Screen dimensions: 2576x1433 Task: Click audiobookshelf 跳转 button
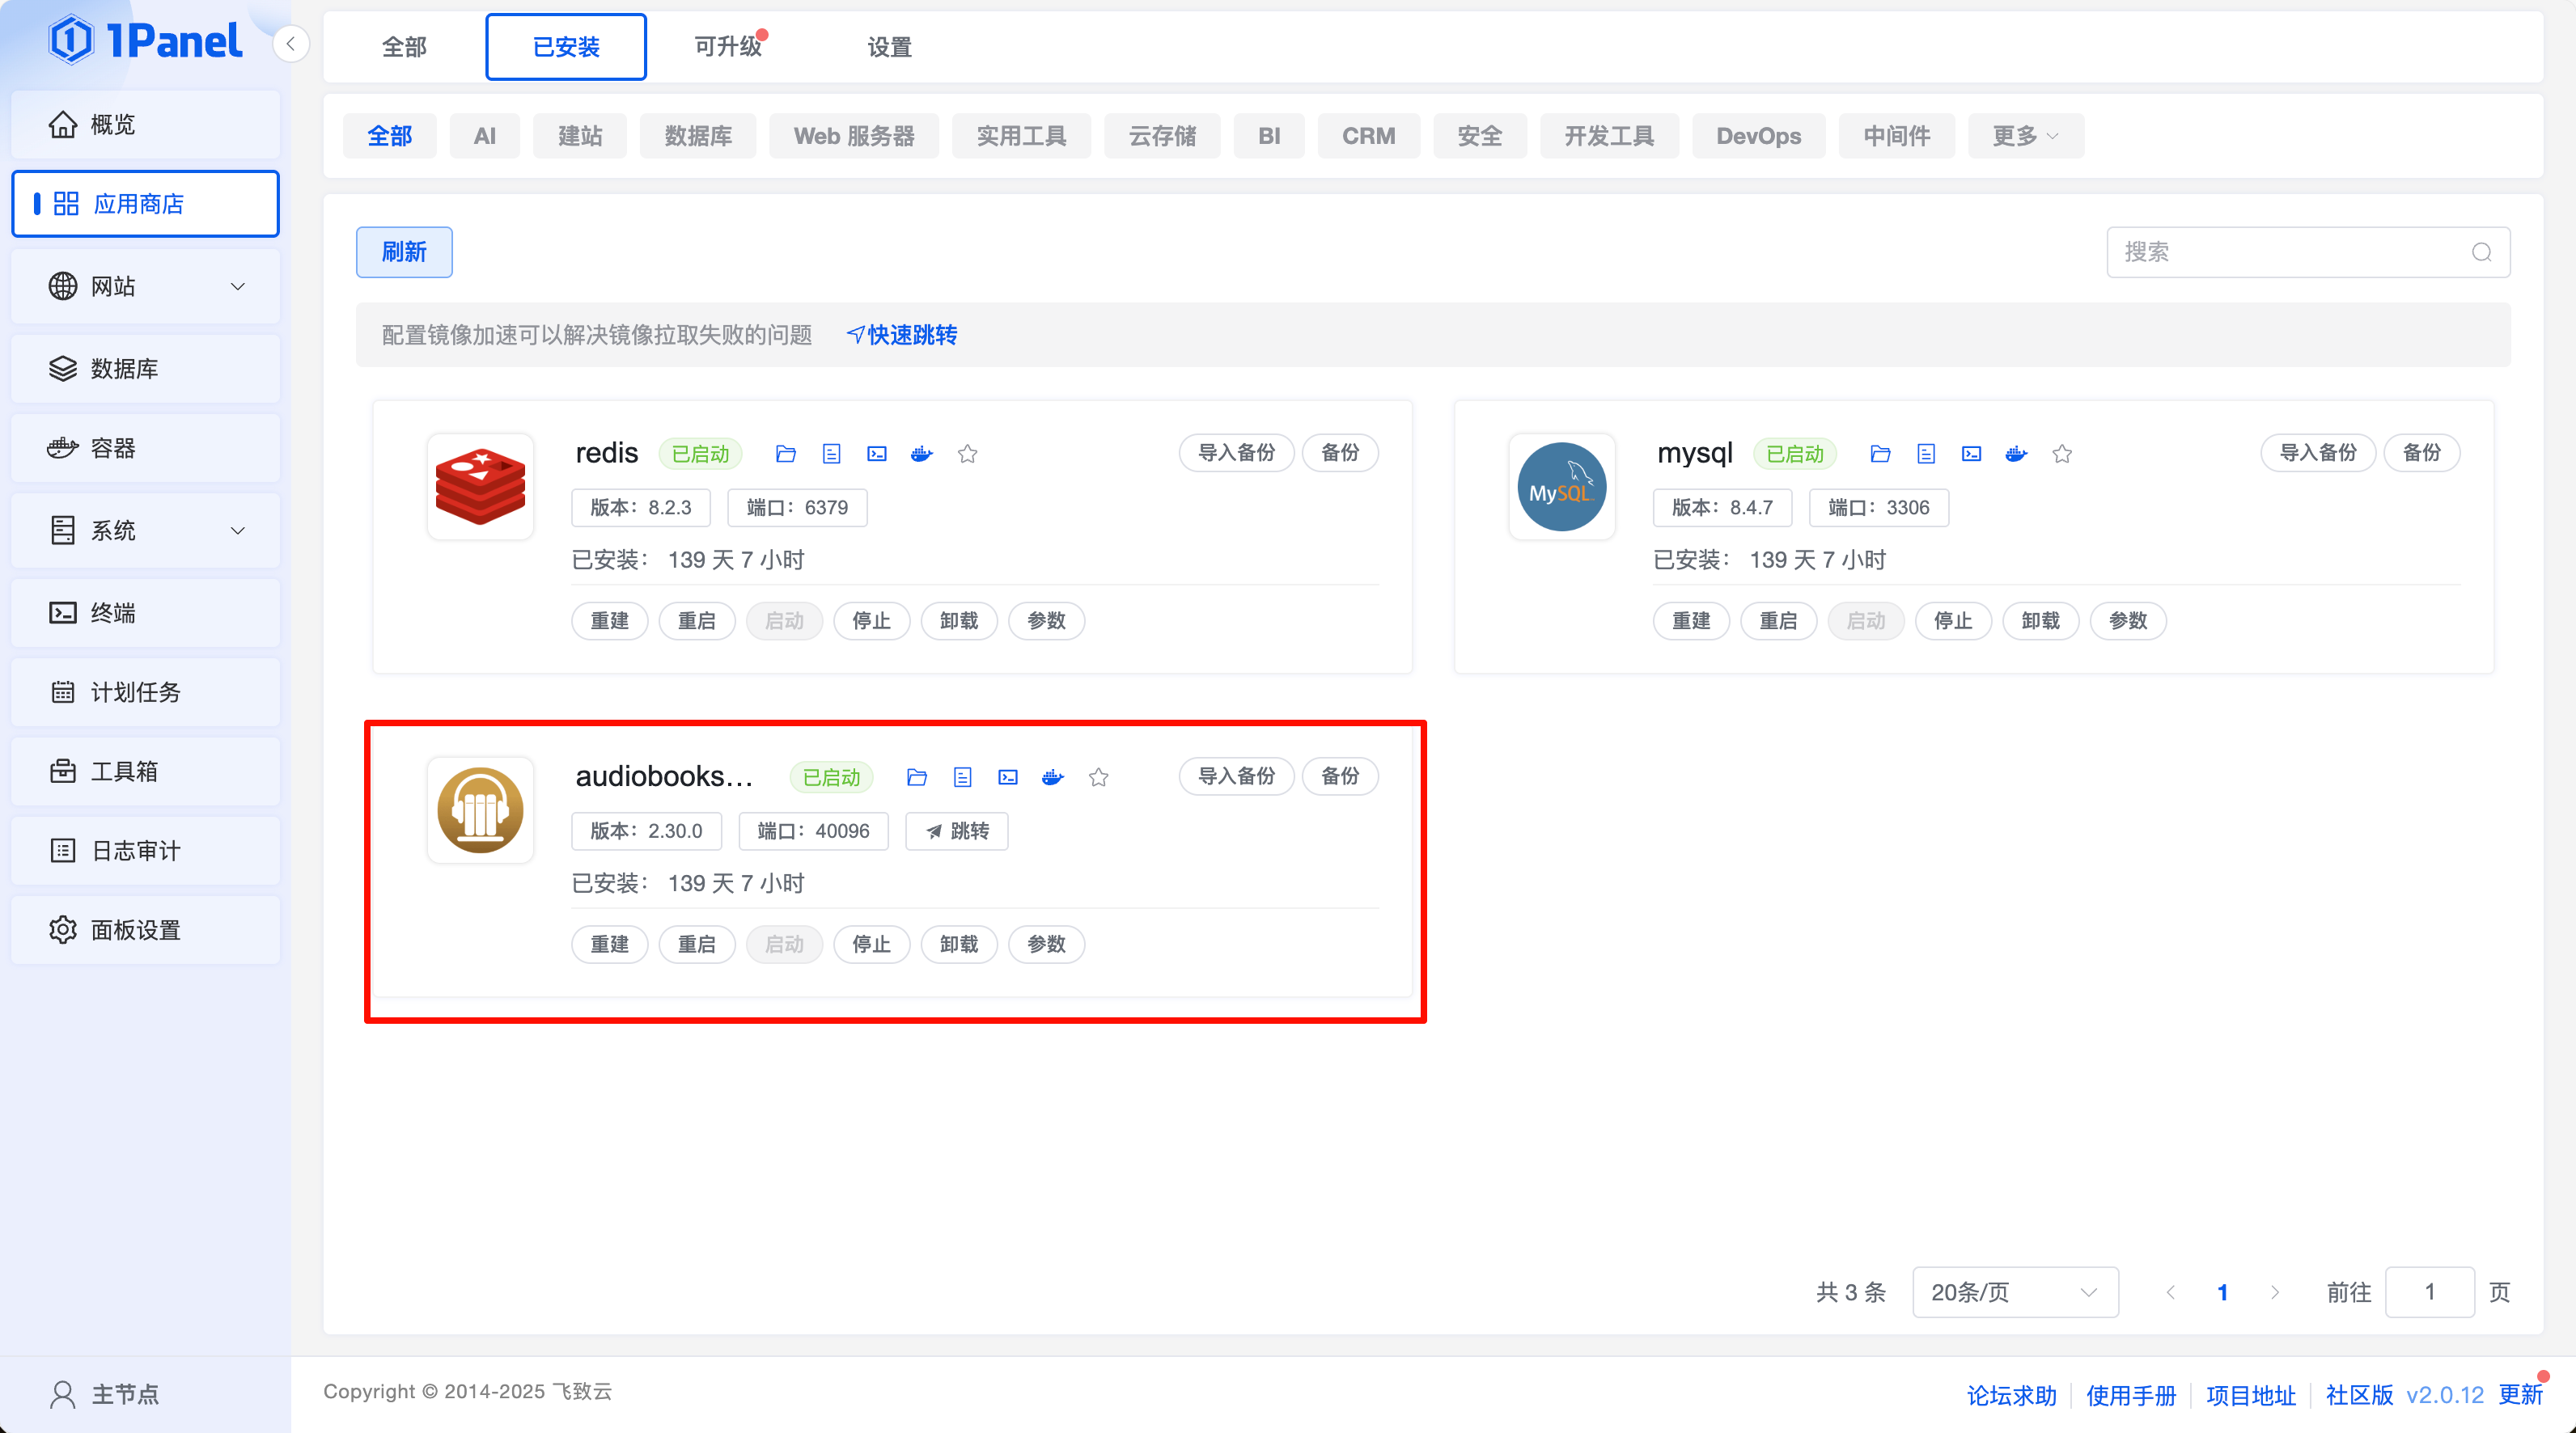click(956, 831)
